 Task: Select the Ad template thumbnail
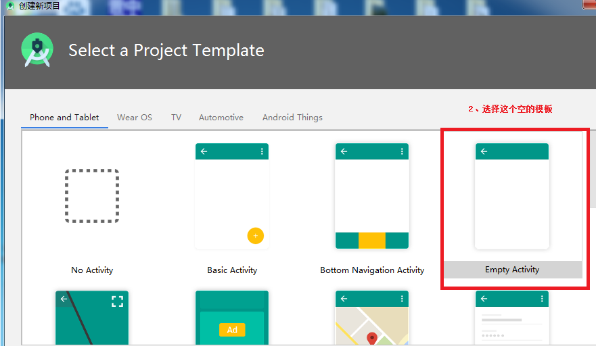232,318
